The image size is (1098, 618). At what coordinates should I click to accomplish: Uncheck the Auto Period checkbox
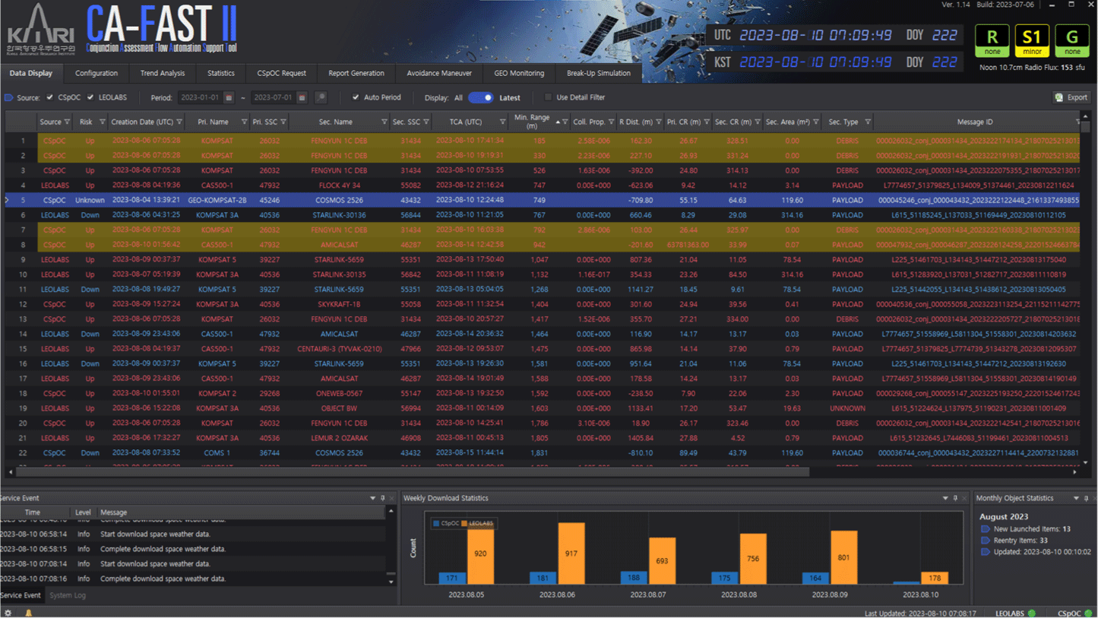[x=355, y=97]
